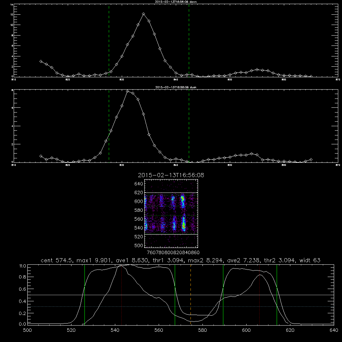
Task: Click the x-axis label 620 of bottom plot
Action: pos(290,330)
